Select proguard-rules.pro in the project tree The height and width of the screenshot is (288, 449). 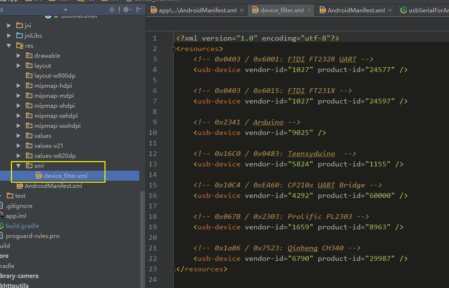[32, 236]
